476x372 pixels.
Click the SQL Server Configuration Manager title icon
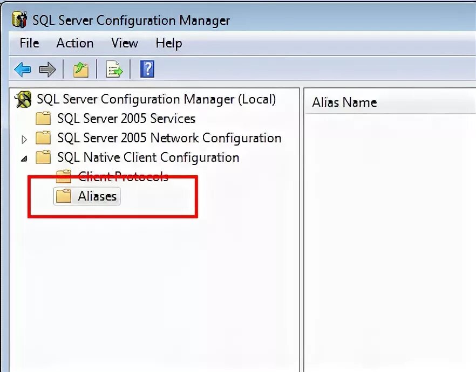tap(20, 19)
